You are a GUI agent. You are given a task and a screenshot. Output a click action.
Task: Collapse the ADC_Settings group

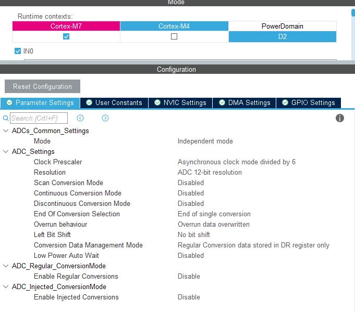coord(6,151)
